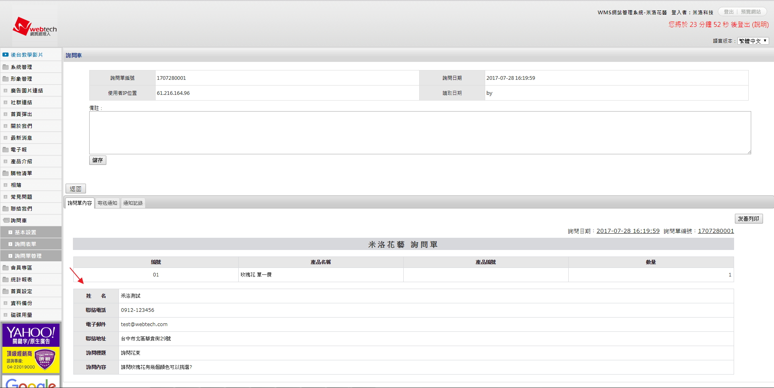Switch to the 寄送通知 tab
Image resolution: width=774 pixels, height=388 pixels.
tap(107, 203)
